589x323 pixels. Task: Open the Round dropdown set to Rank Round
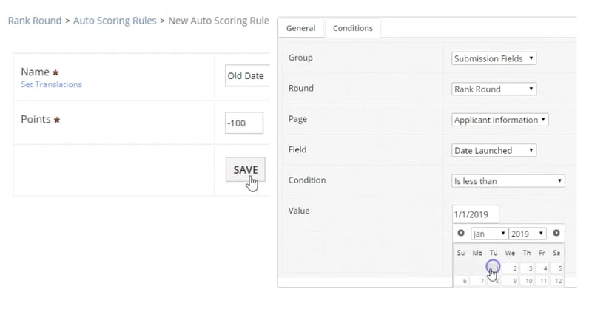494,89
